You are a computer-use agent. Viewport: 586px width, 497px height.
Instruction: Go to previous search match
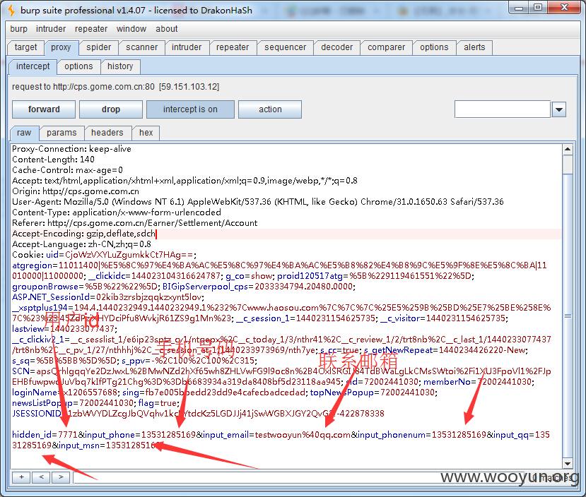[41, 477]
